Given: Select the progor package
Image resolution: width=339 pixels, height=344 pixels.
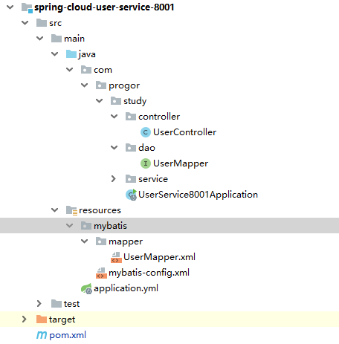Looking at the screenshot, I should [124, 85].
